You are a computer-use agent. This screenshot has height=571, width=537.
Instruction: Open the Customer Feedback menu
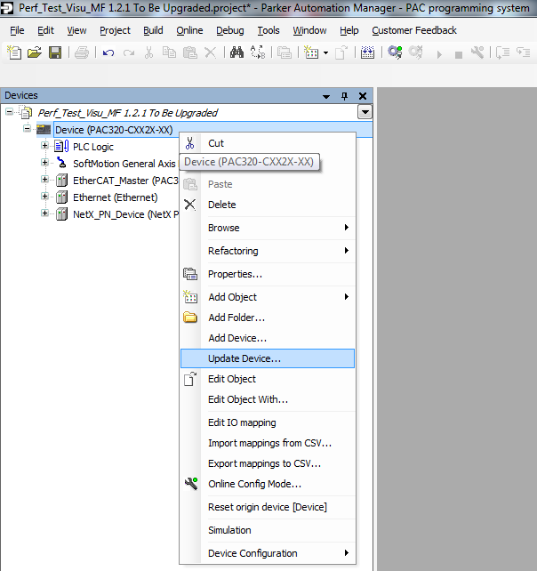(414, 30)
